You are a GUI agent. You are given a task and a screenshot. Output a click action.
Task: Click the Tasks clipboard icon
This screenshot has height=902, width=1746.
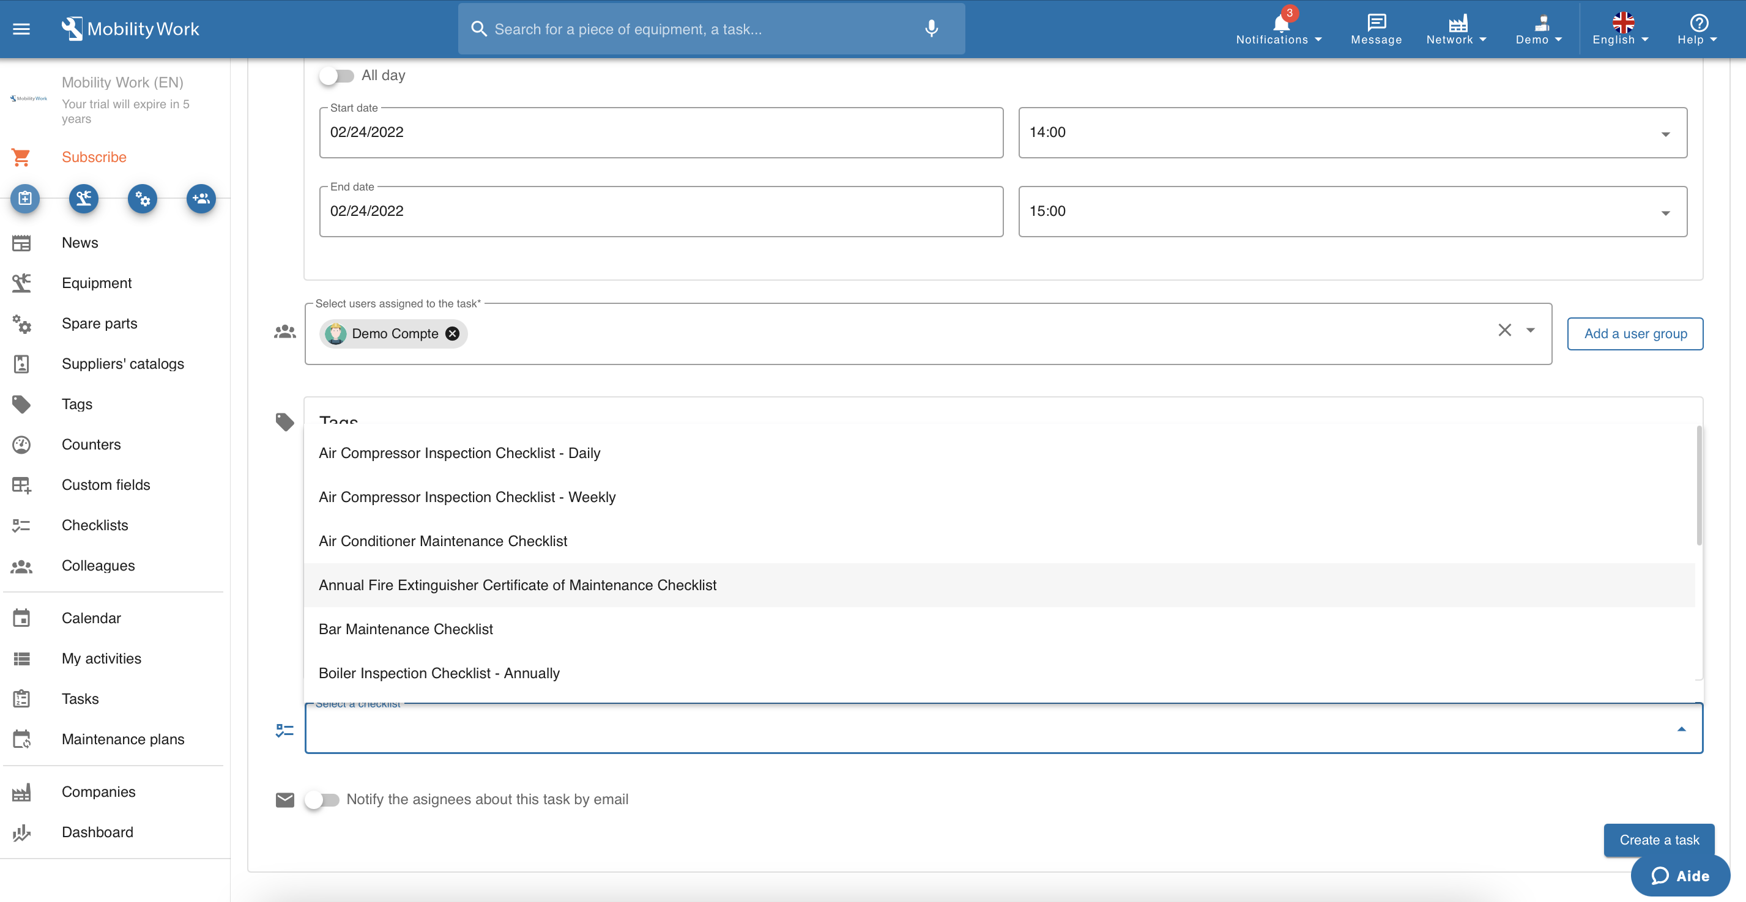21,699
